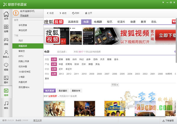Filter by 韩国 region
Image resolution: width=177 pixels, height=124 pixels.
click(x=91, y=64)
